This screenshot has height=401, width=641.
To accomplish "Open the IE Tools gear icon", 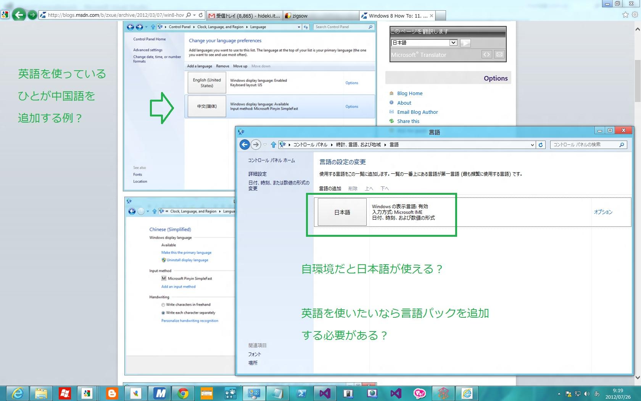I will click(x=635, y=15).
